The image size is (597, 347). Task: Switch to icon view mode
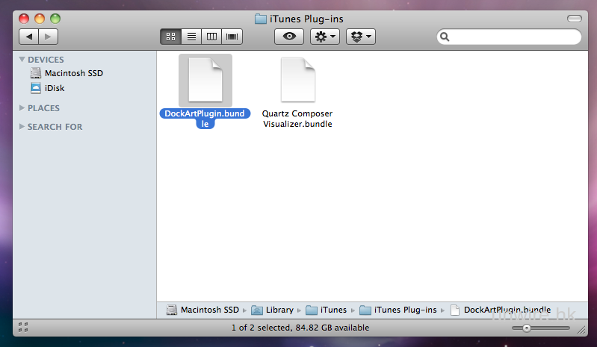tap(170, 36)
